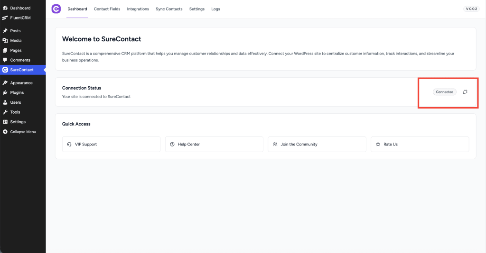
Task: Click the Connected status badge
Action: pos(445,92)
